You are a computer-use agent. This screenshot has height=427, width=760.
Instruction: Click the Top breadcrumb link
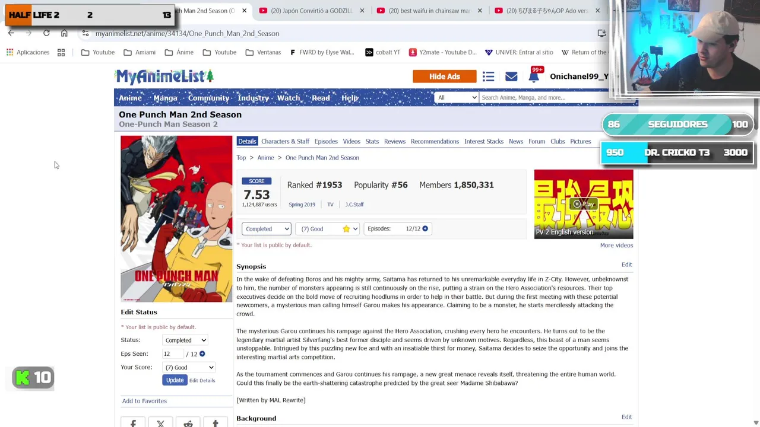point(241,158)
